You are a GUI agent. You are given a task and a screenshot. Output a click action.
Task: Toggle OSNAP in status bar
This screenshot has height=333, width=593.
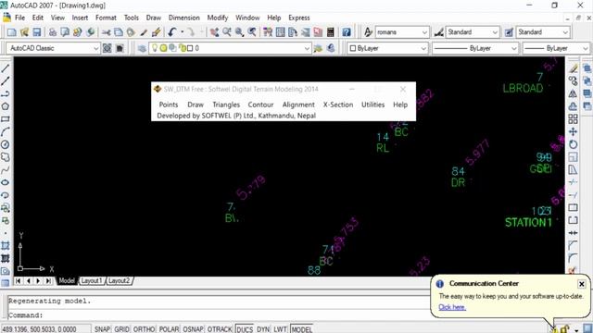194,329
